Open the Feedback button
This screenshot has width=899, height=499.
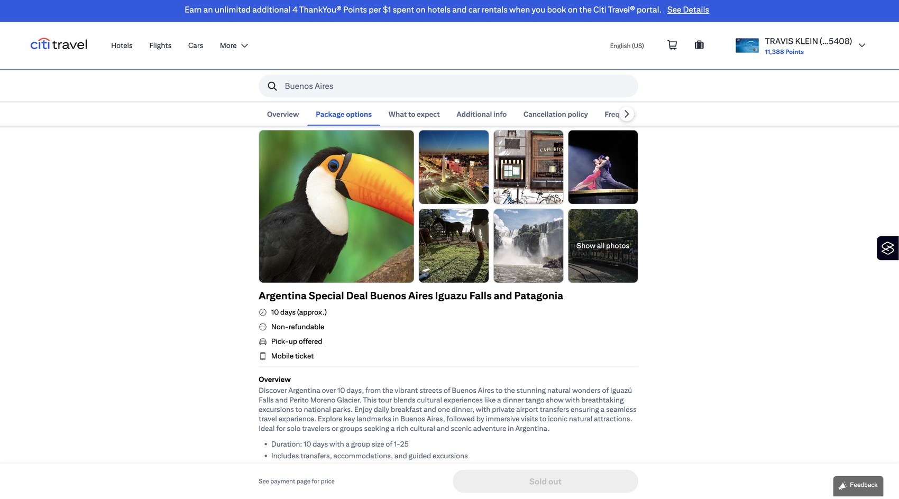pyautogui.click(x=858, y=486)
